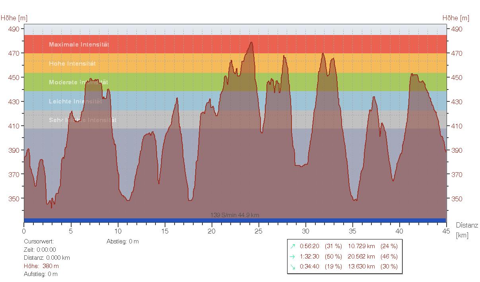The width and height of the screenshot is (480, 282).
Task: Click the 'Maximale Intensität' zone label
Action: [x=79, y=45]
